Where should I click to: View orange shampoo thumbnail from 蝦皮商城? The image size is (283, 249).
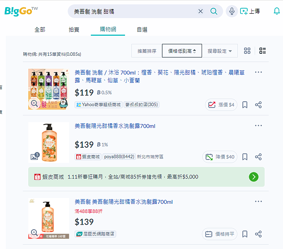(x=49, y=143)
